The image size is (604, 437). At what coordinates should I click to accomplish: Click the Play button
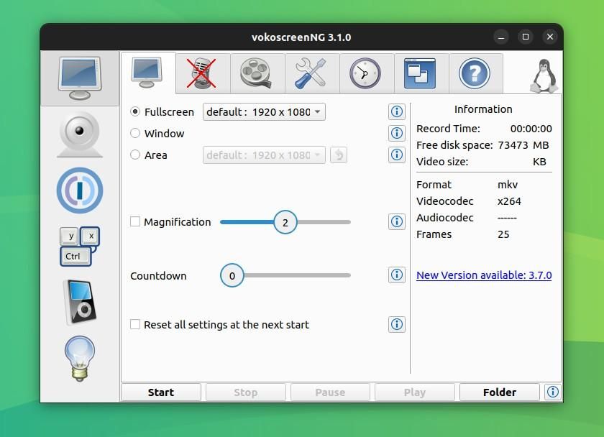pyautogui.click(x=414, y=392)
